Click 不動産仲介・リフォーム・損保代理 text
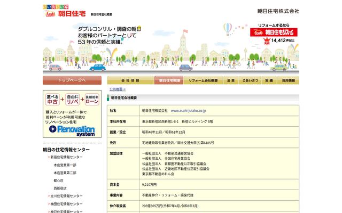The image size is (342, 213). [167, 195]
